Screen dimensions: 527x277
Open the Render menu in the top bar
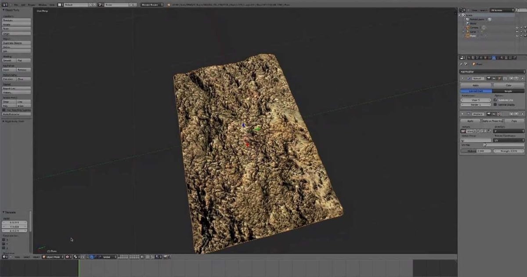point(31,4)
